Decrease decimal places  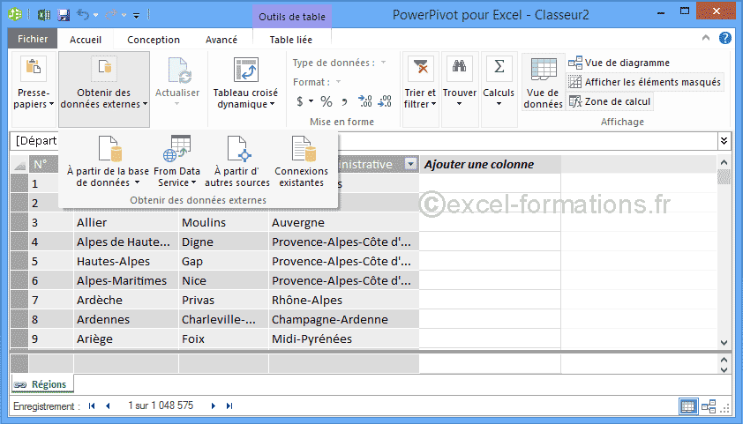pyautogui.click(x=385, y=101)
